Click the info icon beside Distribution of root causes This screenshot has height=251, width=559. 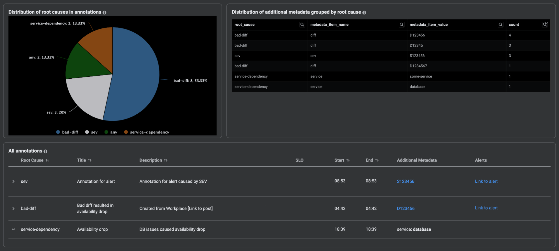[x=105, y=12]
